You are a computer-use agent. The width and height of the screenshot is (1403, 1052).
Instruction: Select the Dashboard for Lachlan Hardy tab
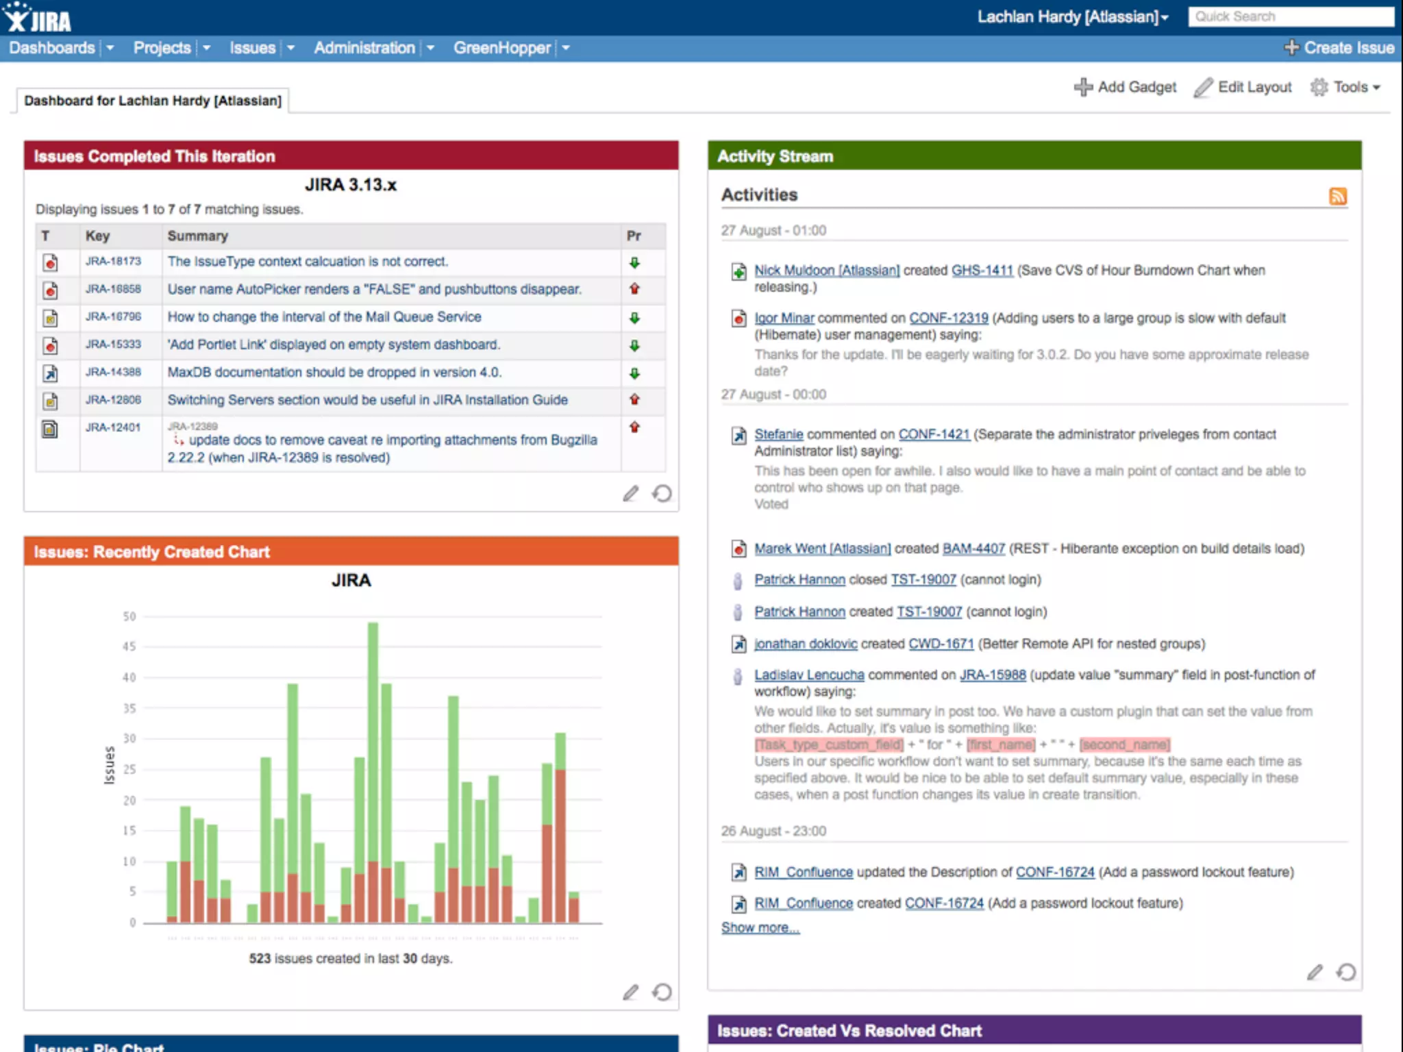pos(153,101)
